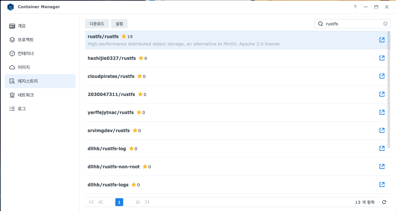
Task: Select the hezhijie0327/rustfs row
Action: 236,58
